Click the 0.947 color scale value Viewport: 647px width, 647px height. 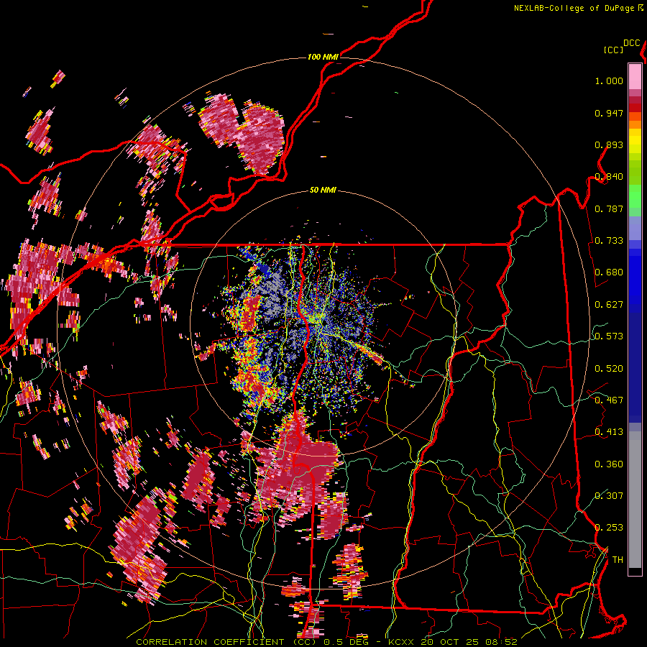[609, 114]
